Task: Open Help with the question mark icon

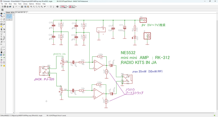Action: (58, 7)
